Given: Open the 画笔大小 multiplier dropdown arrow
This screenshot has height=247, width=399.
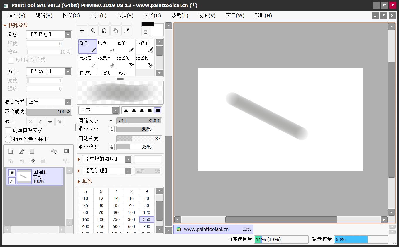Looking at the screenshot, I should tap(111, 121).
